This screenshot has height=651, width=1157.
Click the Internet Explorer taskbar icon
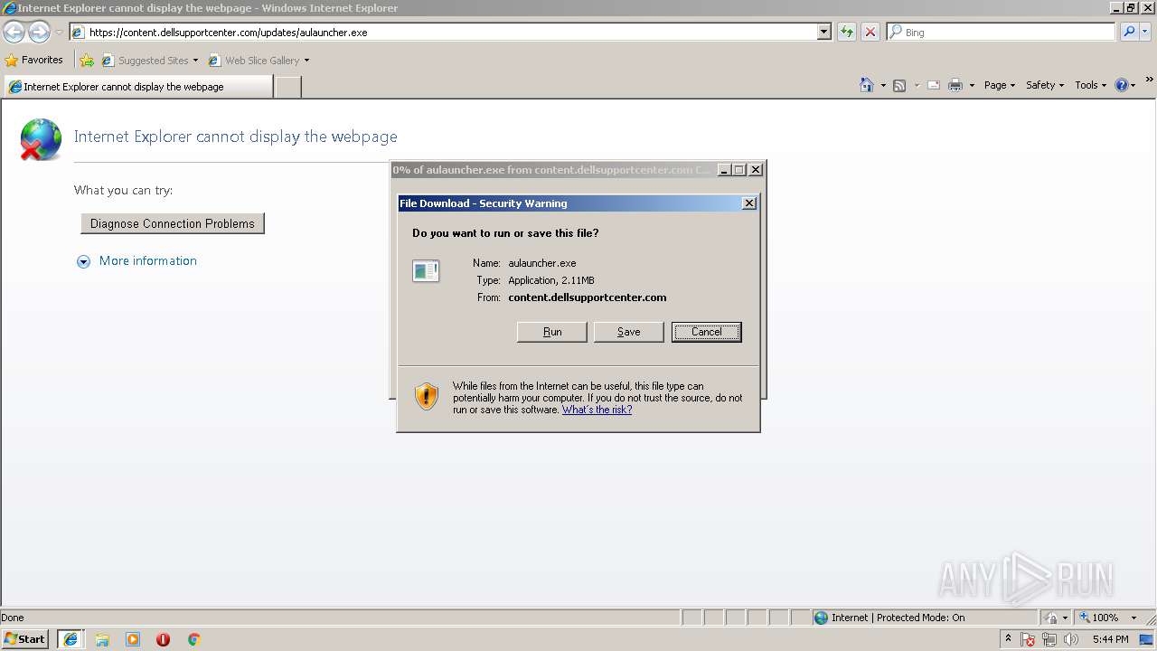tap(71, 639)
